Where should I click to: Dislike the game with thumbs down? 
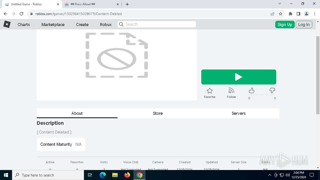(x=272, y=90)
